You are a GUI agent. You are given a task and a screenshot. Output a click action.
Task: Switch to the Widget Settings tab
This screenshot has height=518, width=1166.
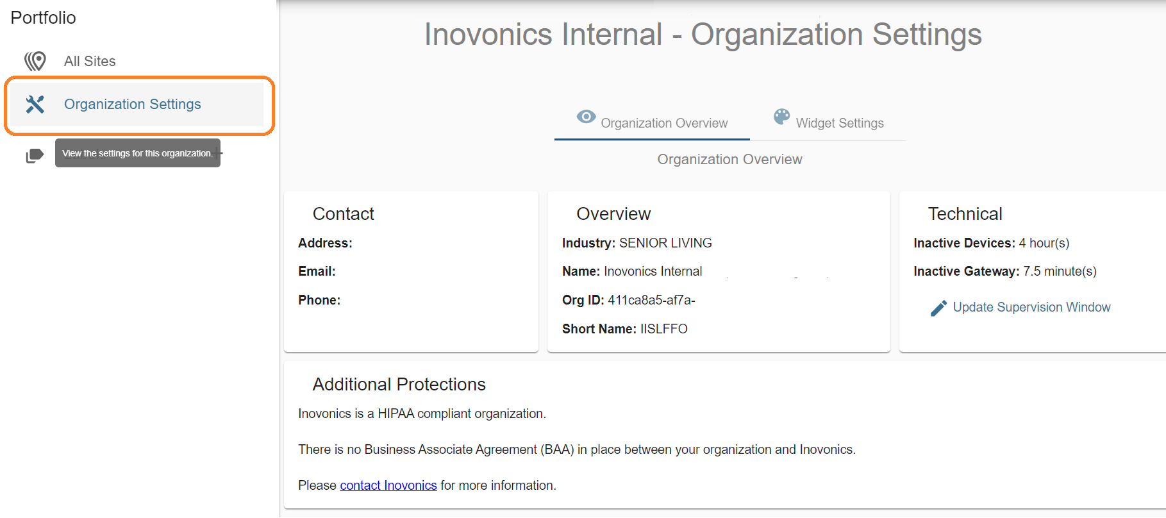tap(828, 122)
